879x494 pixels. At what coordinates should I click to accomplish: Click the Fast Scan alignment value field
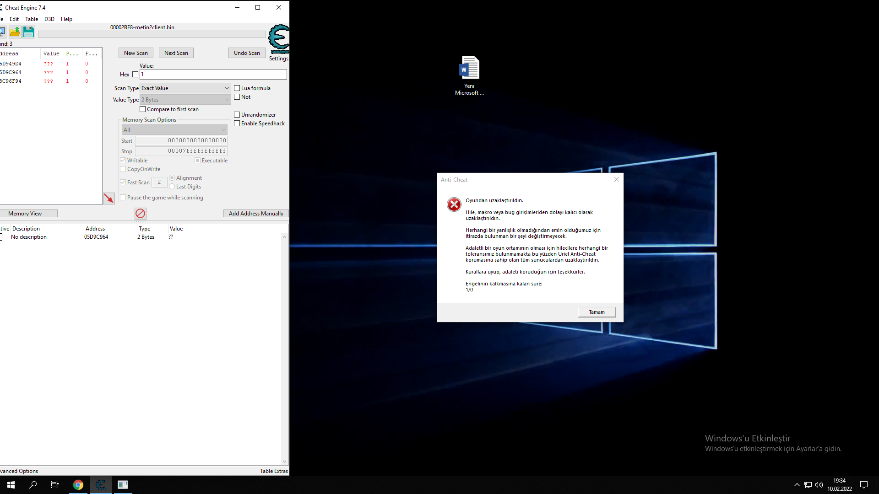(x=159, y=182)
